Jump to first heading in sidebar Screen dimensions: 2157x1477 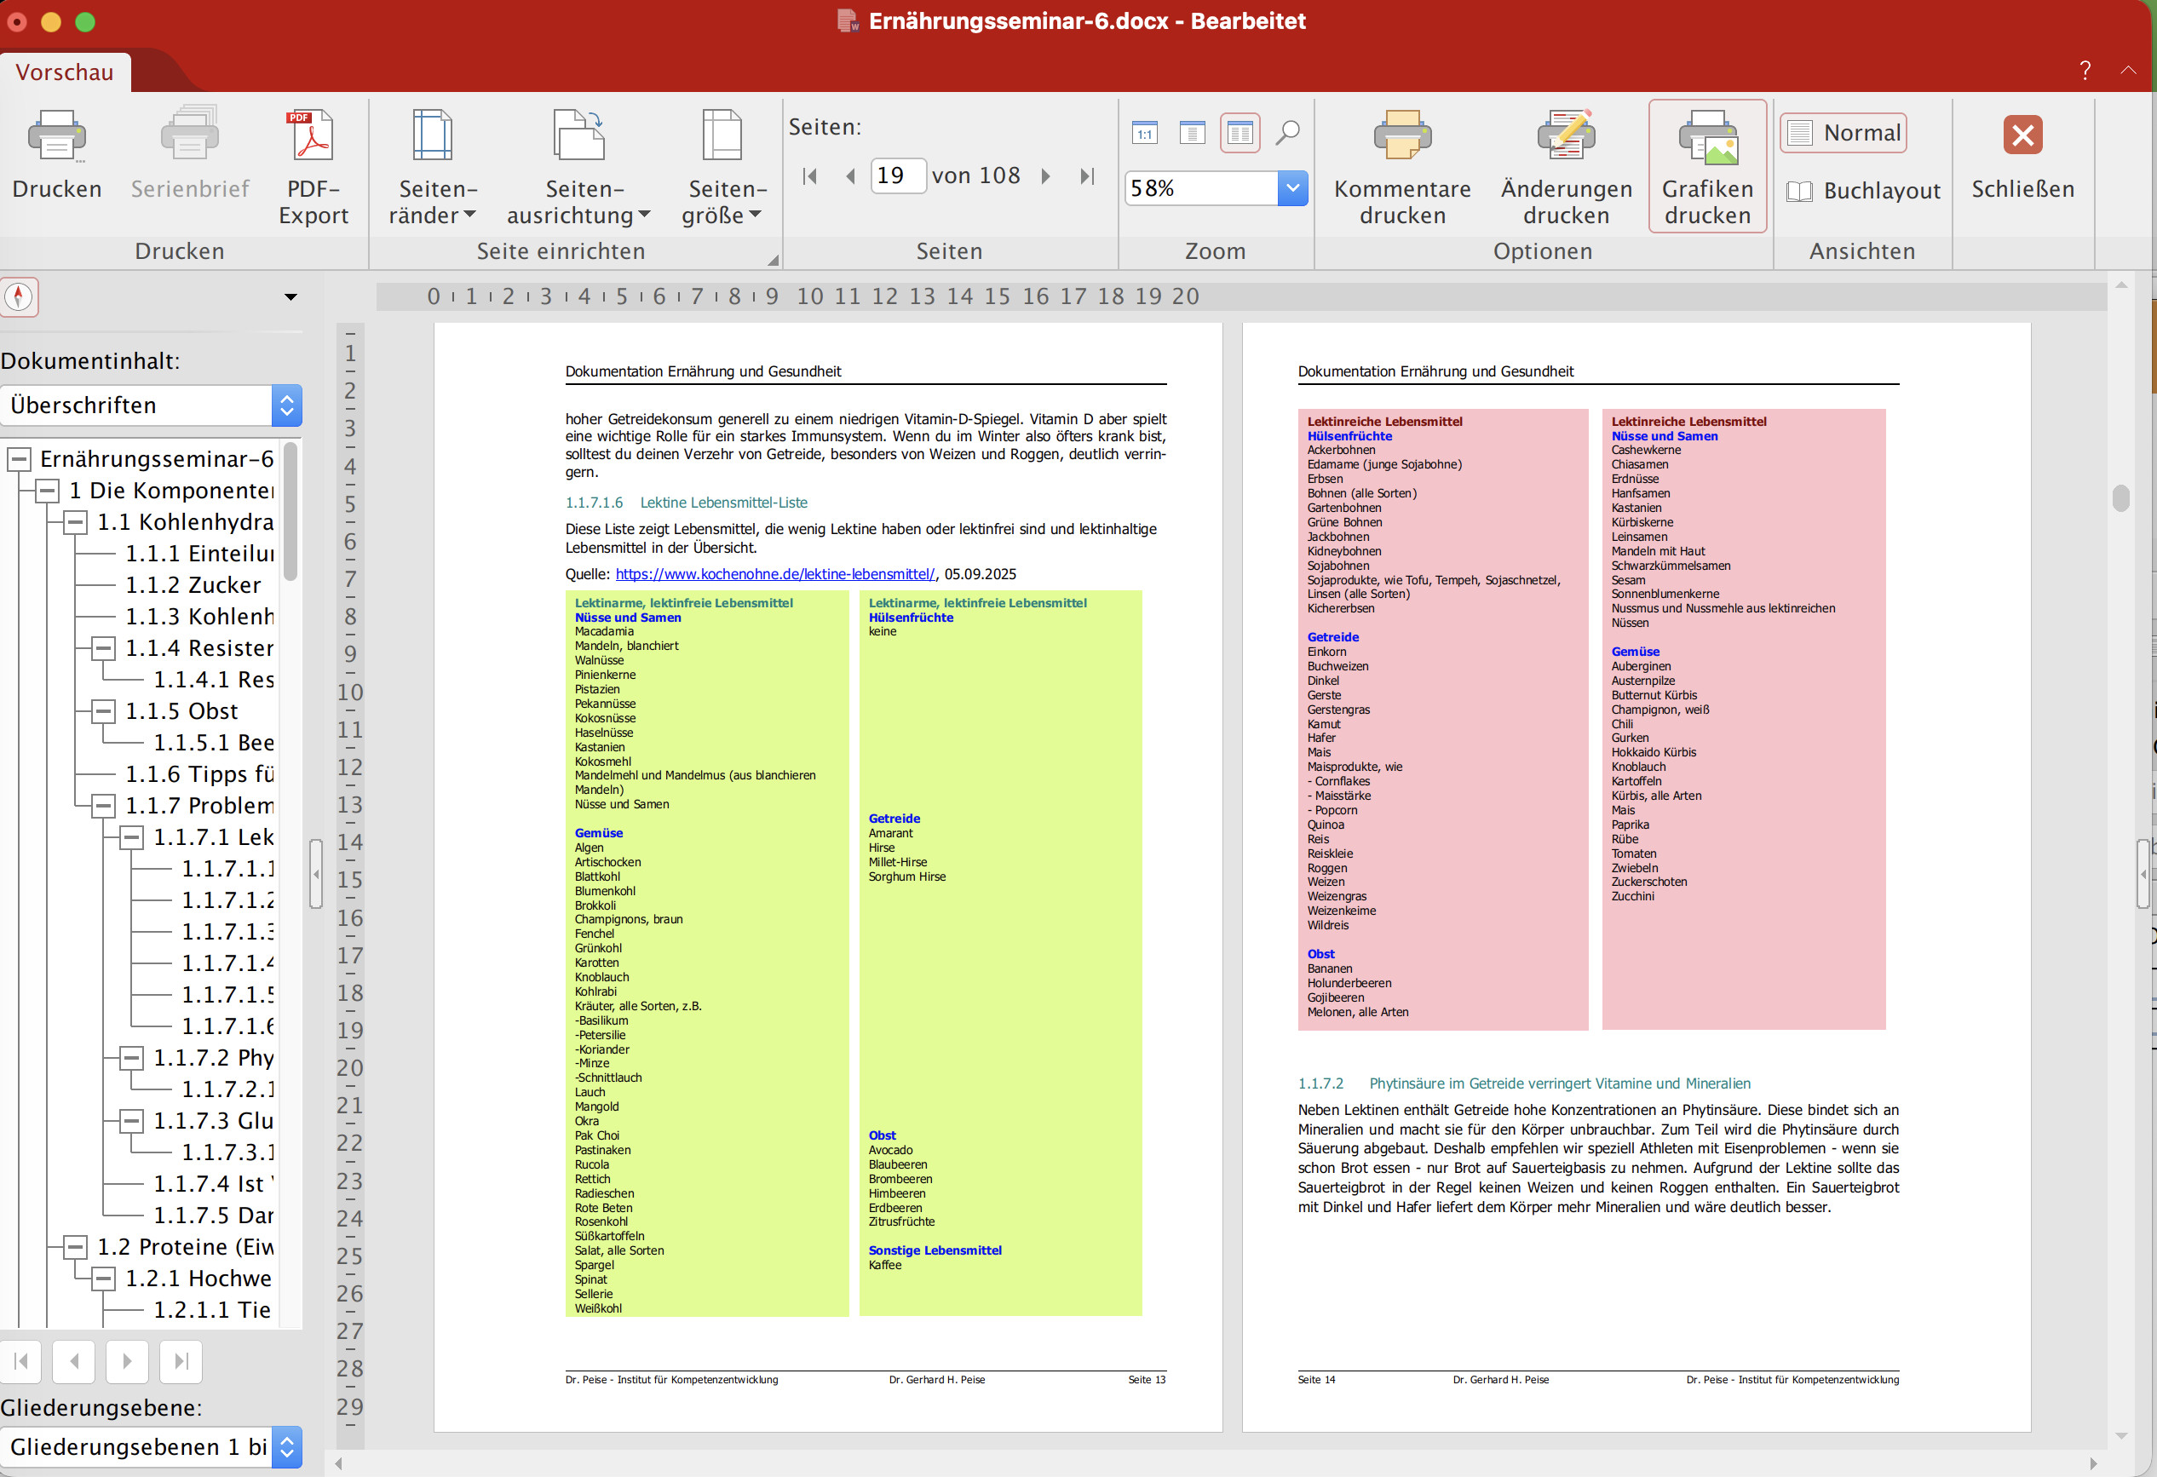(21, 1361)
